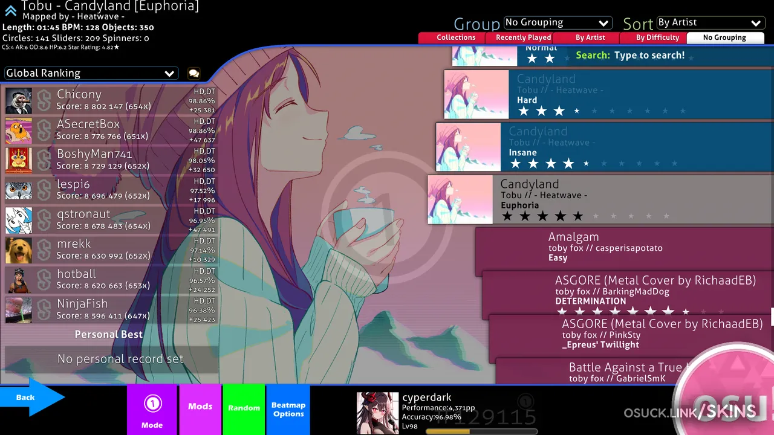
Task: Open chat via speech bubble icon
Action: (x=193, y=74)
